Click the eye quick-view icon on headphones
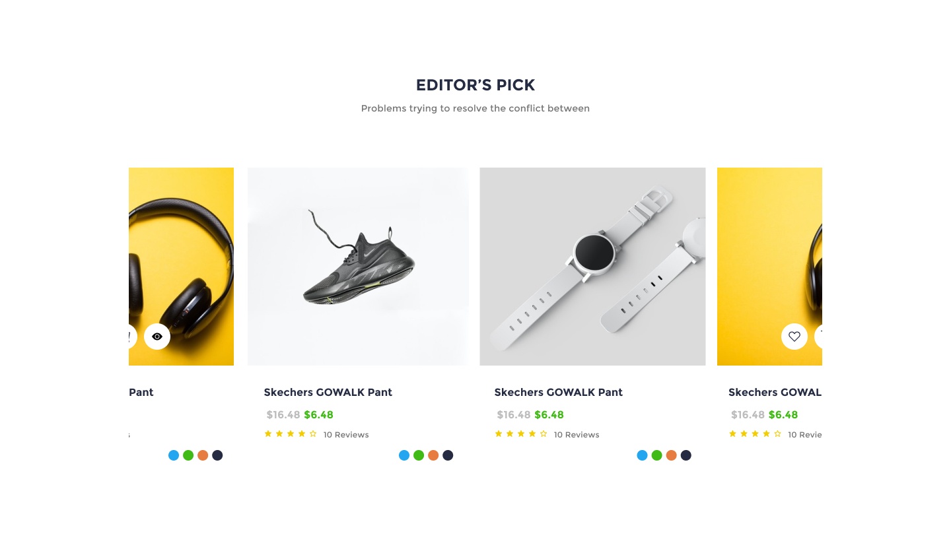The image size is (951, 549). click(x=157, y=337)
